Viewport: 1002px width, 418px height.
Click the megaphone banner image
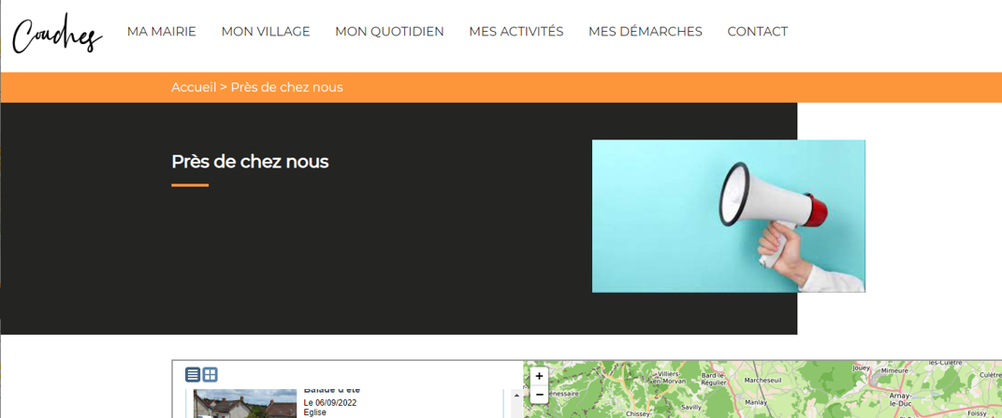click(x=729, y=216)
